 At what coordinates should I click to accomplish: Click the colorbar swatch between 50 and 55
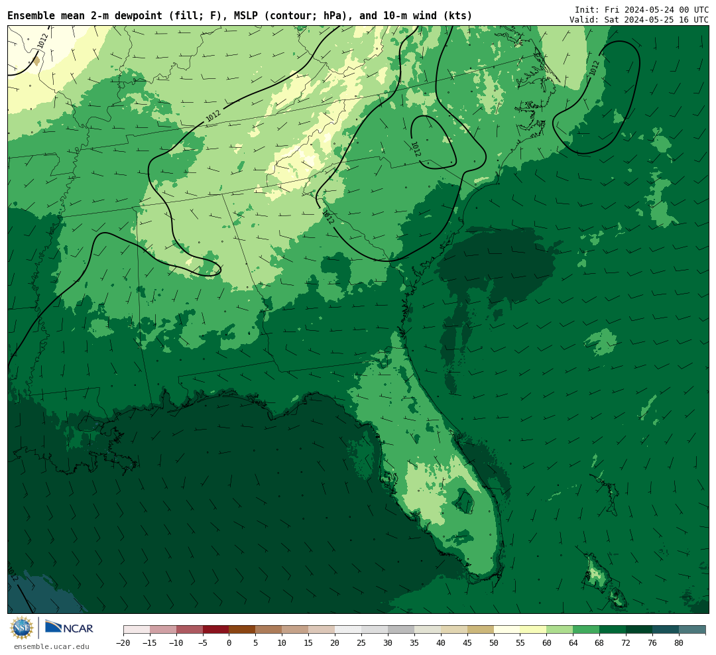click(507, 630)
